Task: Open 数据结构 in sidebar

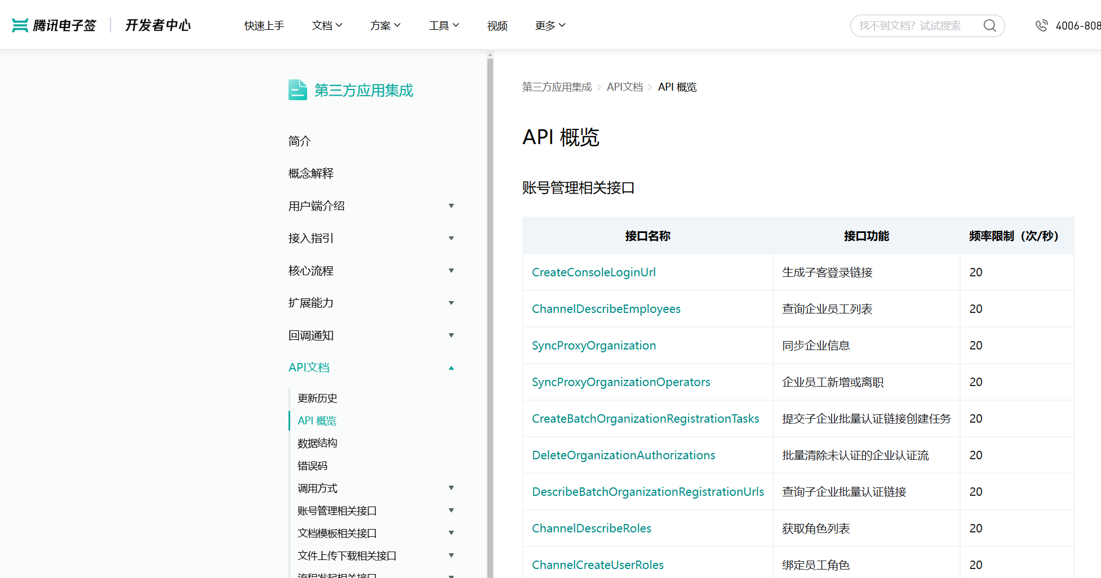Action: 317,443
